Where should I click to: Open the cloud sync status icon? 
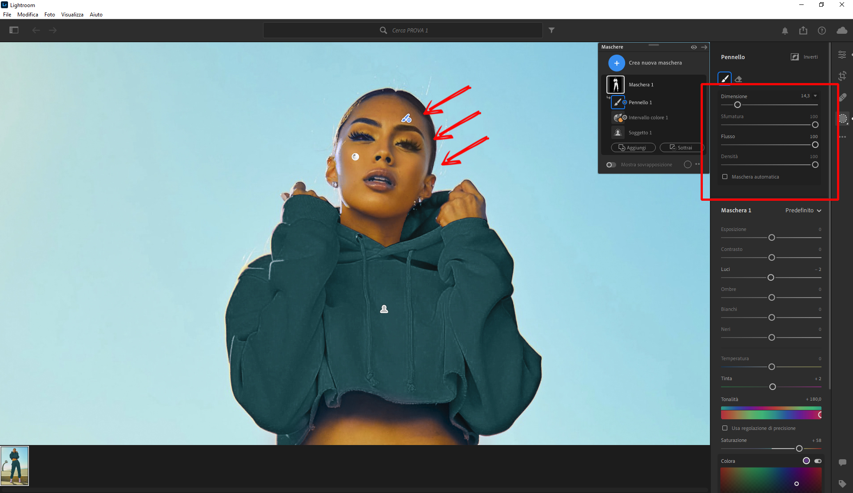tap(841, 30)
